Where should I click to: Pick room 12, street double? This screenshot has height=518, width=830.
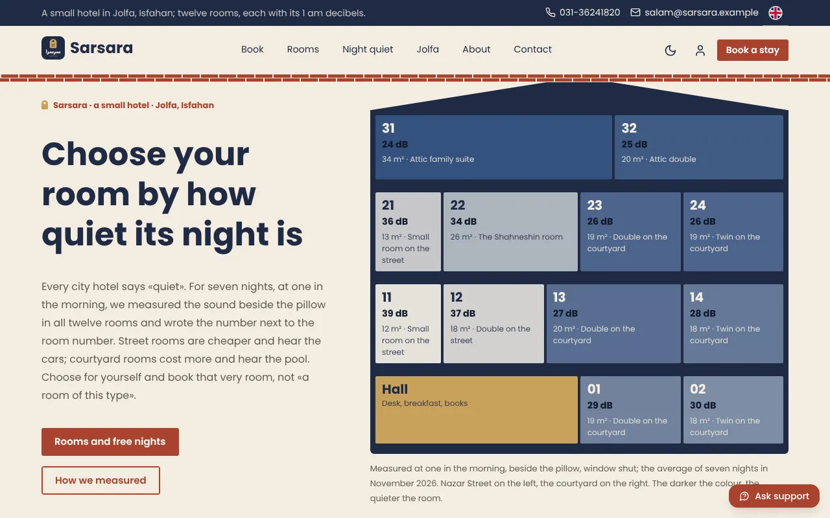pos(493,324)
